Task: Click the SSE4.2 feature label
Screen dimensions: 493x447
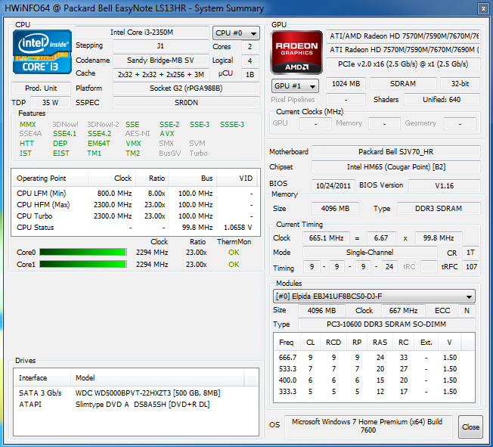Action: pos(99,134)
